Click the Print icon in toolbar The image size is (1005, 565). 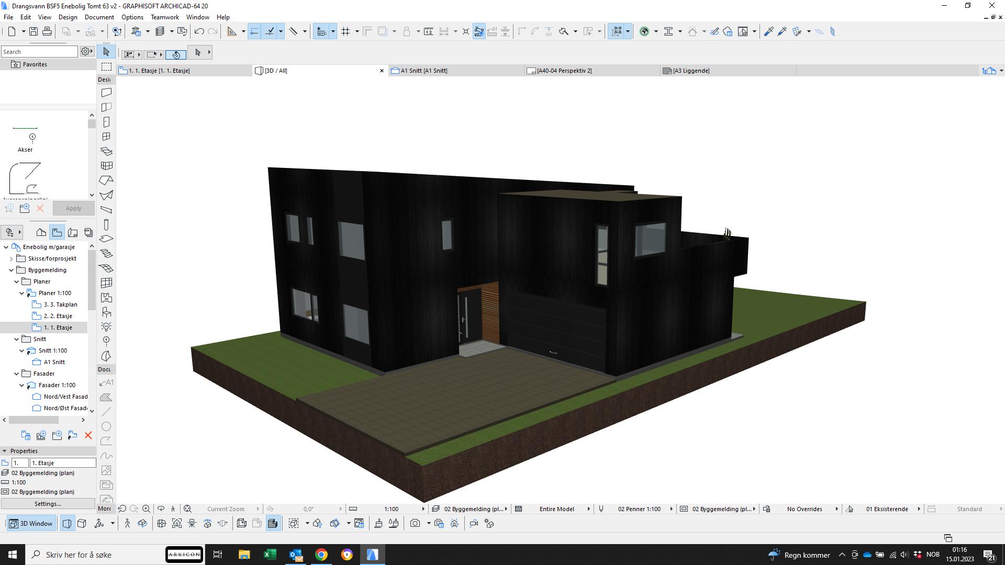(x=47, y=31)
